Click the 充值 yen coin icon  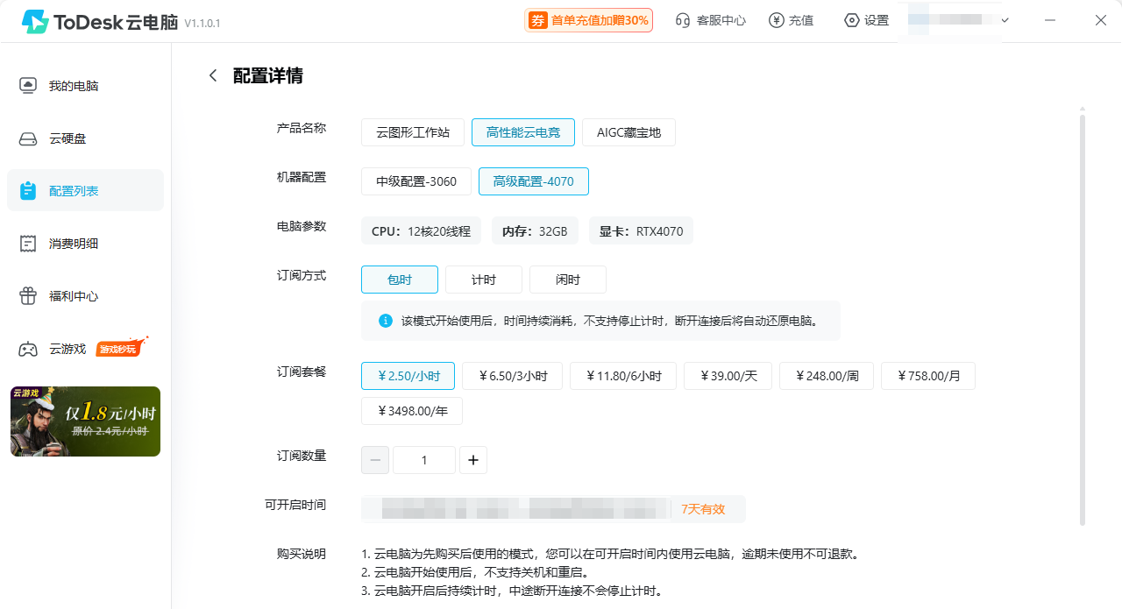coord(776,20)
